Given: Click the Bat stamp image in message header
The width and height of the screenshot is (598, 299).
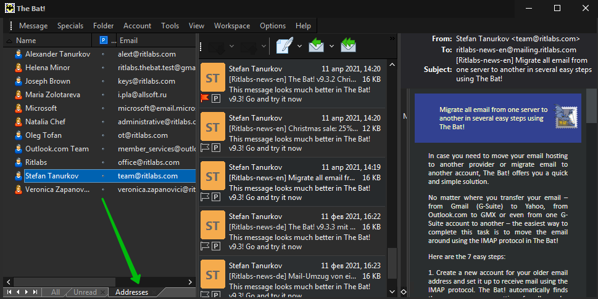Looking at the screenshot, I should coord(566,116).
